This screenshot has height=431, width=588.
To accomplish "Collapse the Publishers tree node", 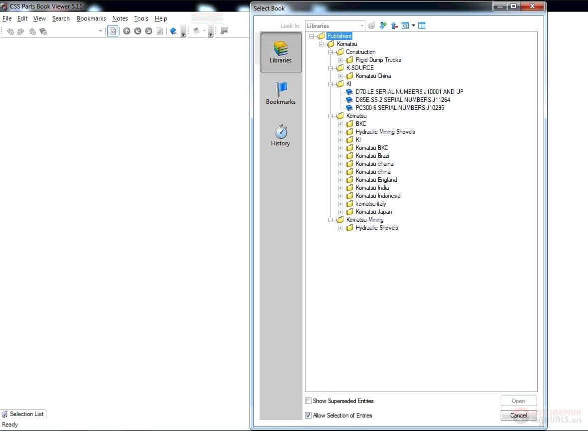I will click(x=311, y=36).
